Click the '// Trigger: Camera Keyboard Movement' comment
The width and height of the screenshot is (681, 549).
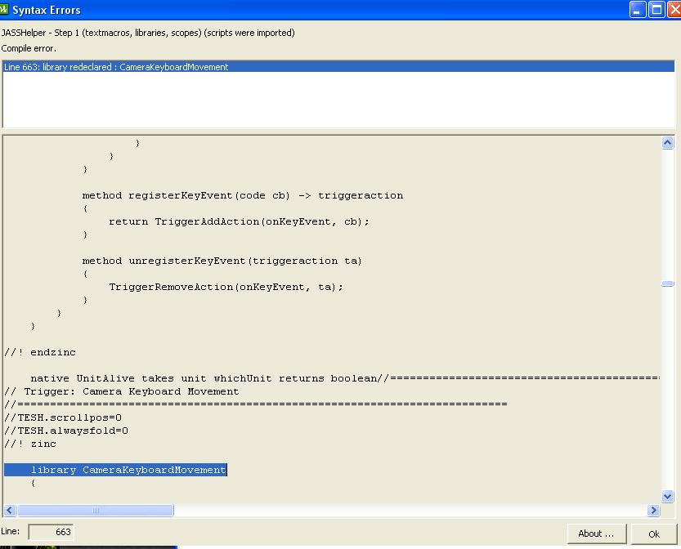122,391
